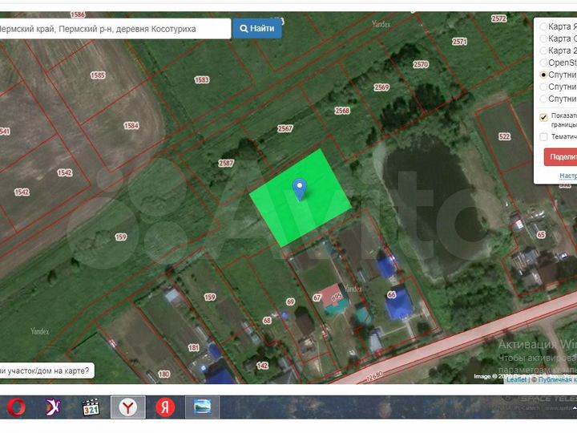Open the Настройки link
Image resolution: width=577 pixels, height=433 pixels.
568,176
